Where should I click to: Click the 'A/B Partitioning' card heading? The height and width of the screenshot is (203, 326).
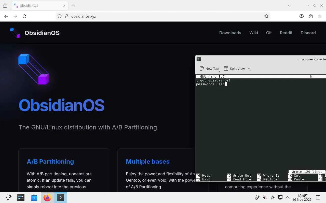(x=50, y=162)
